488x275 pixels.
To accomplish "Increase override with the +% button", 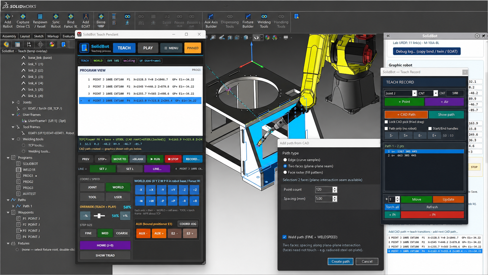I will (125, 216).
